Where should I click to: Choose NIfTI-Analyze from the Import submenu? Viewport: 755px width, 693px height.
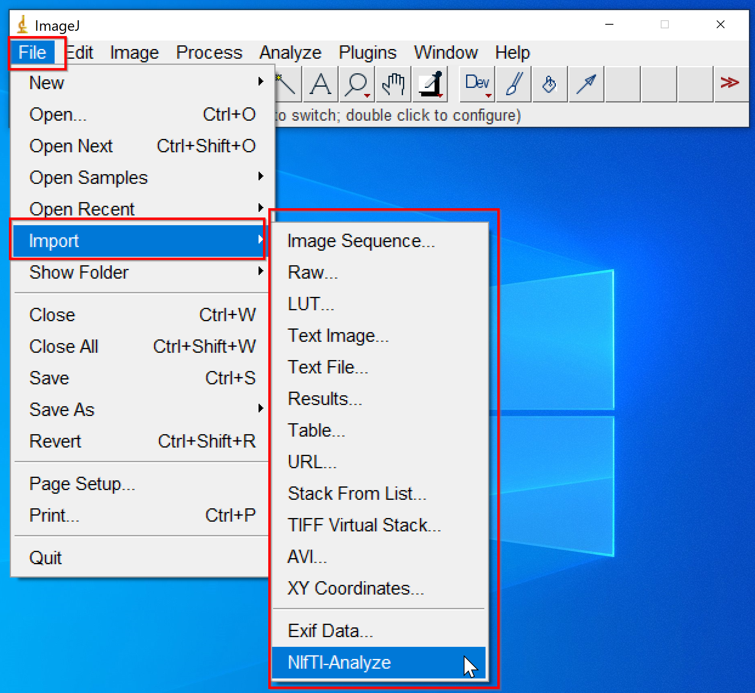pos(339,663)
